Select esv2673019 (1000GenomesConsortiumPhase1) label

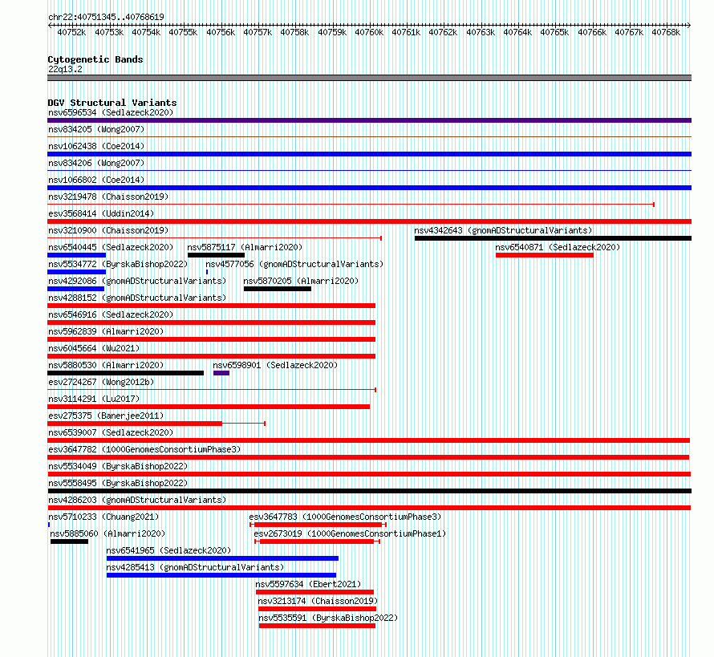point(350,533)
